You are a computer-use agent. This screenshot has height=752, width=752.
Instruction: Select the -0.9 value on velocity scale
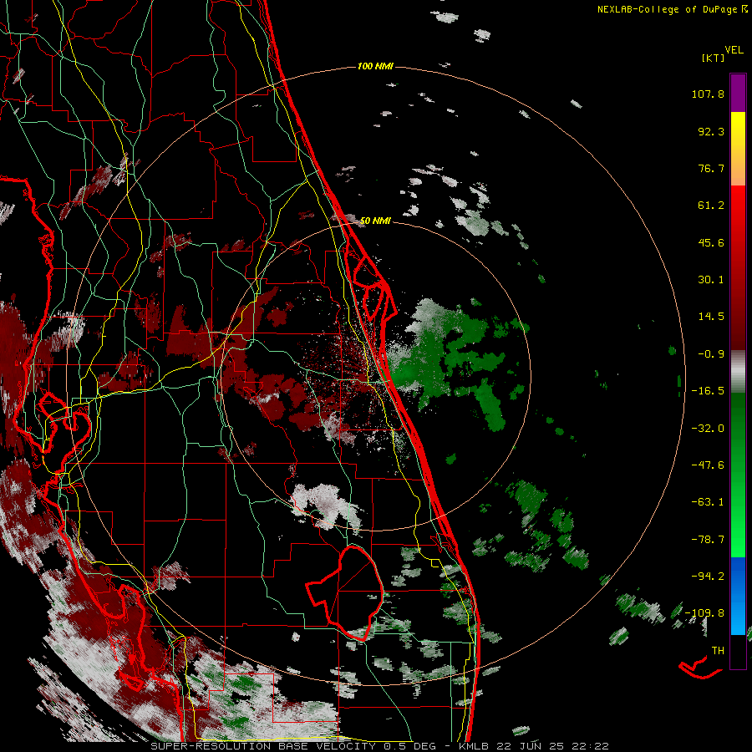click(711, 354)
